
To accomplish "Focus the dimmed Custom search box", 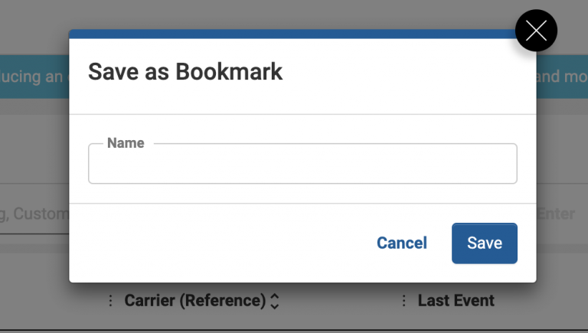I will tap(34, 214).
